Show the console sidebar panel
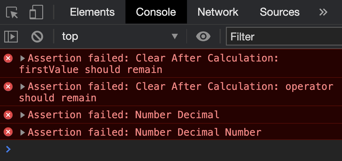This screenshot has height=161, width=342. pos(11,37)
